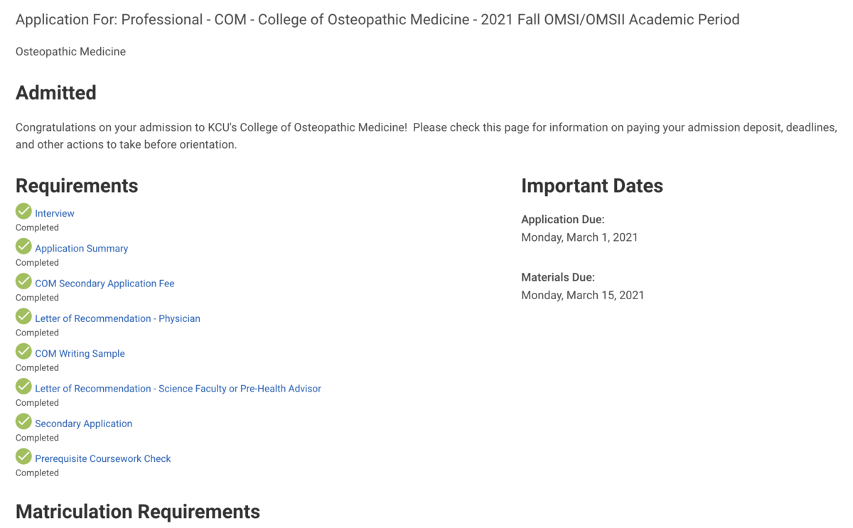
Task: Click the green check next to COM Writing Sample
Action: point(23,351)
